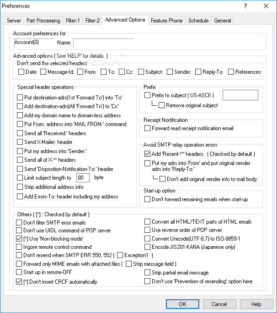Enable Use reverse order of POP server
Viewport: 277px width, 313px height.
pyautogui.click(x=147, y=230)
